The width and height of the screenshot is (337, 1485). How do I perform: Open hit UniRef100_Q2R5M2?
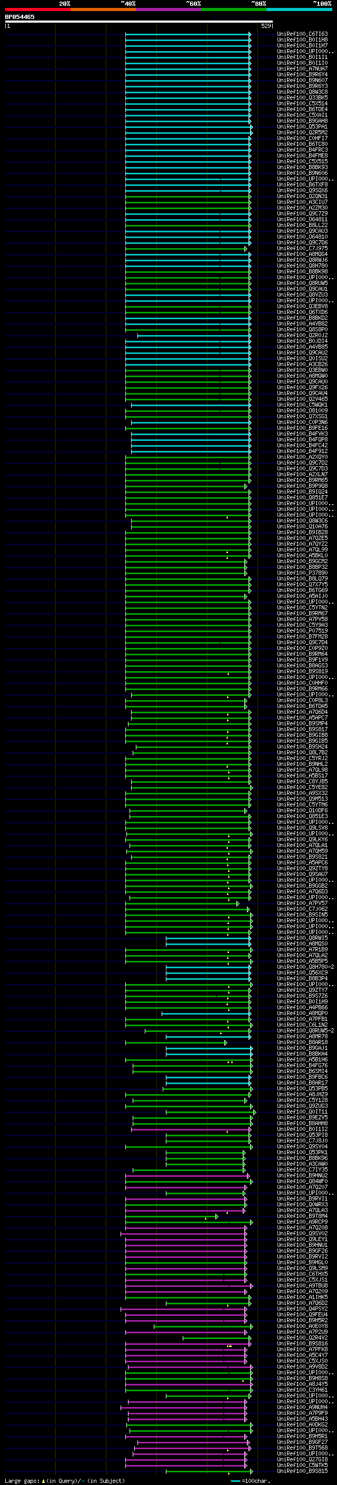point(302,133)
